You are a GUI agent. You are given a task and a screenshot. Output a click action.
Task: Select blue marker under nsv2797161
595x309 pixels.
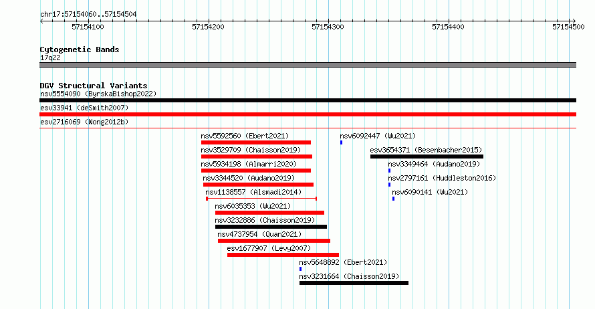[389, 185]
